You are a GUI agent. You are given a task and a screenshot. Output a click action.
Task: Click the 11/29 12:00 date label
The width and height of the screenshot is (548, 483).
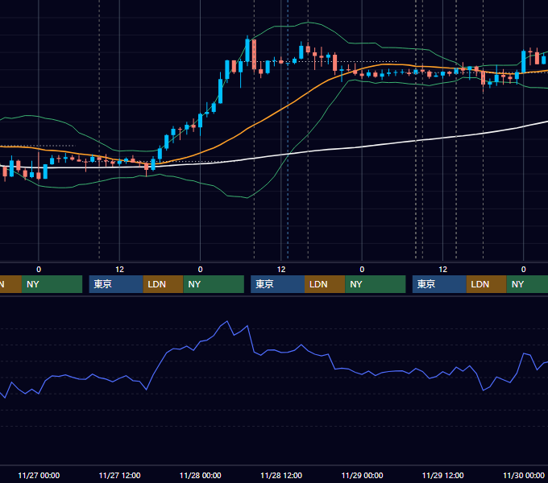(x=442, y=475)
